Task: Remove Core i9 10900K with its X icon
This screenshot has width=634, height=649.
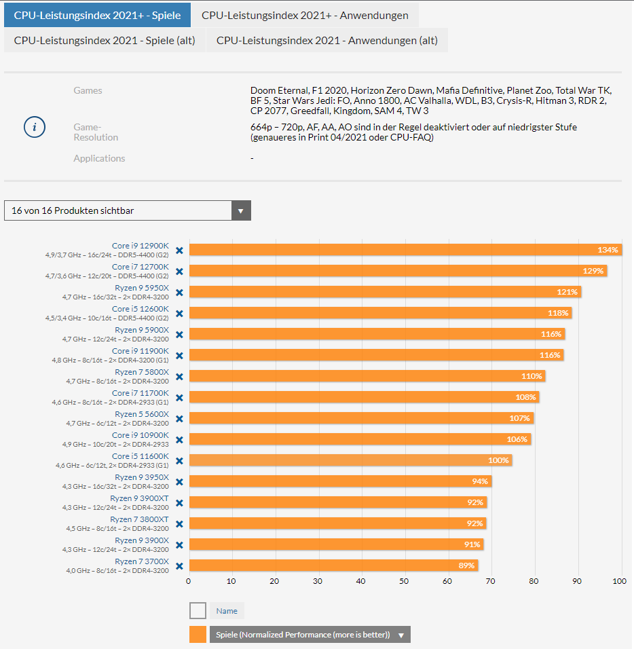Action: pos(179,439)
